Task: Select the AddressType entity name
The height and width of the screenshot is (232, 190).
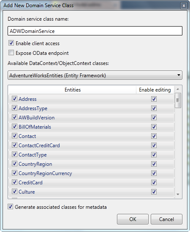Action: 33,108
